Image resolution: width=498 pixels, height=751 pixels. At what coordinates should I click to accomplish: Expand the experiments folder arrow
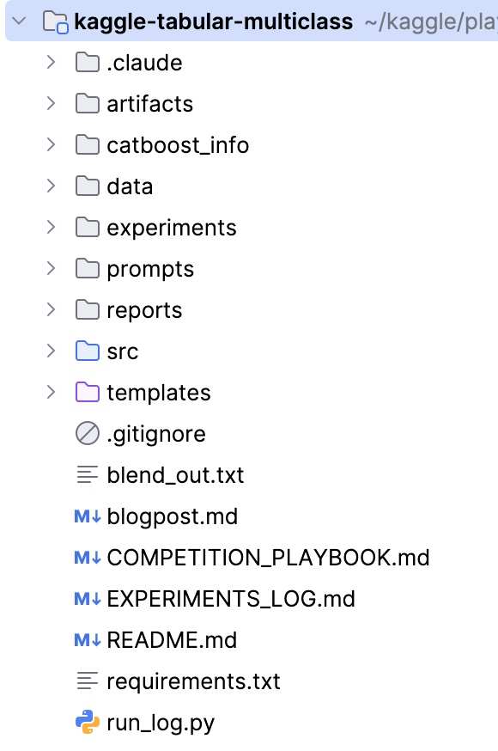[x=51, y=227]
